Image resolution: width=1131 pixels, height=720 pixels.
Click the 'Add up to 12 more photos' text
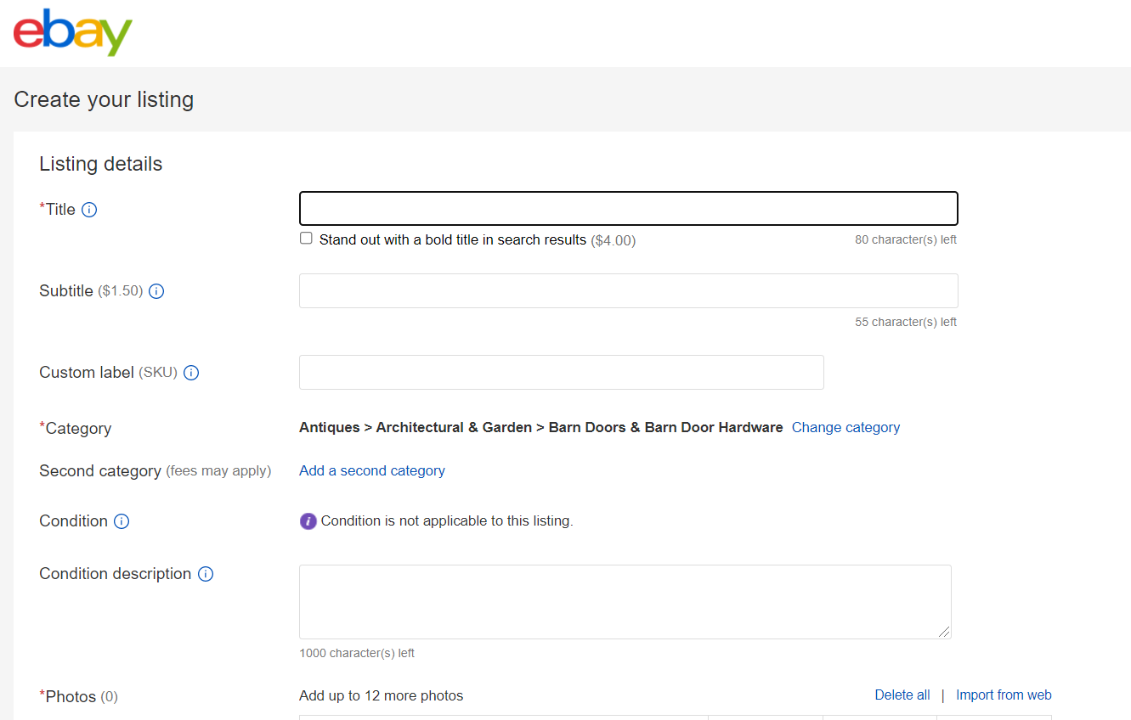tap(382, 696)
